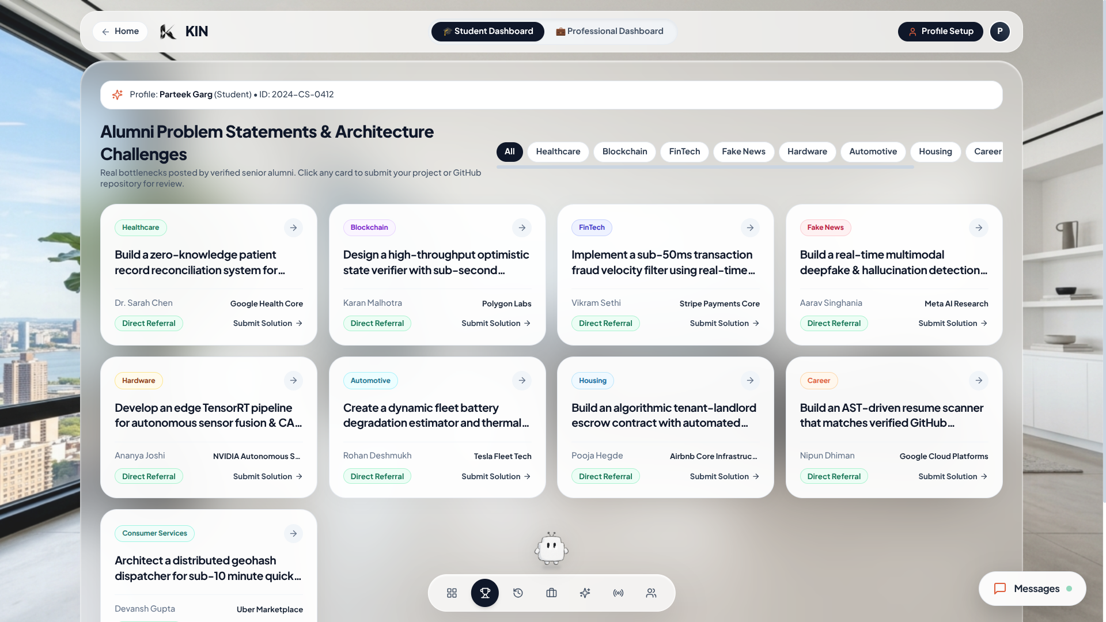Open arrow icon on the FinTech card
Screen dimensions: 1106x622
(x=750, y=227)
